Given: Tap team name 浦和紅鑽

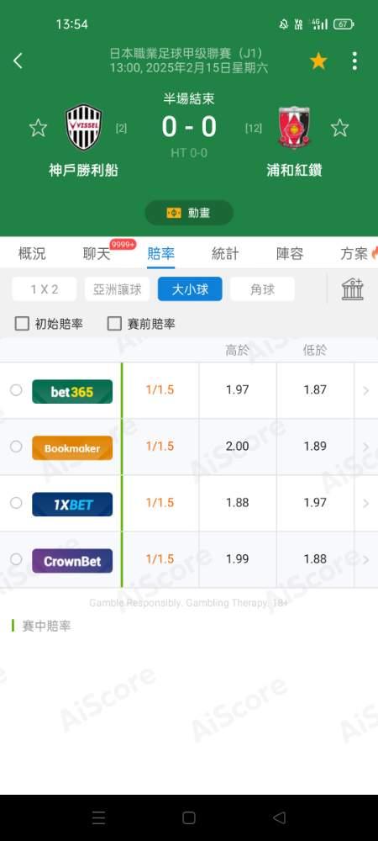Looking at the screenshot, I should click(x=294, y=171).
